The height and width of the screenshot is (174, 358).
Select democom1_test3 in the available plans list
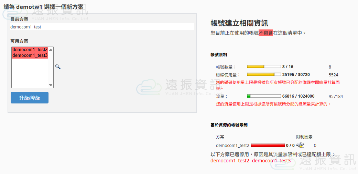[x=30, y=55]
